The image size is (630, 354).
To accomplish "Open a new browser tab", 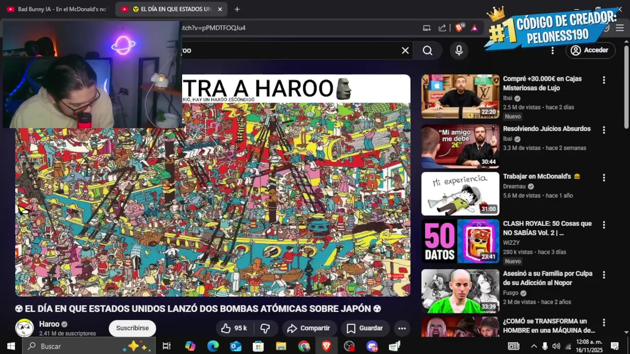I will coord(237,9).
